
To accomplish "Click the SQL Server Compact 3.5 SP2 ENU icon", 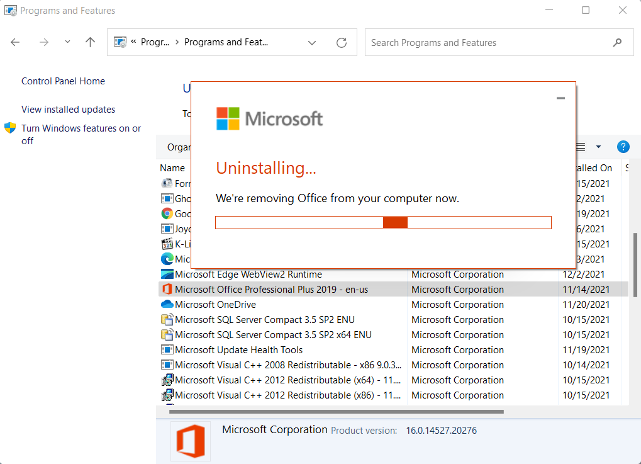I will [167, 320].
